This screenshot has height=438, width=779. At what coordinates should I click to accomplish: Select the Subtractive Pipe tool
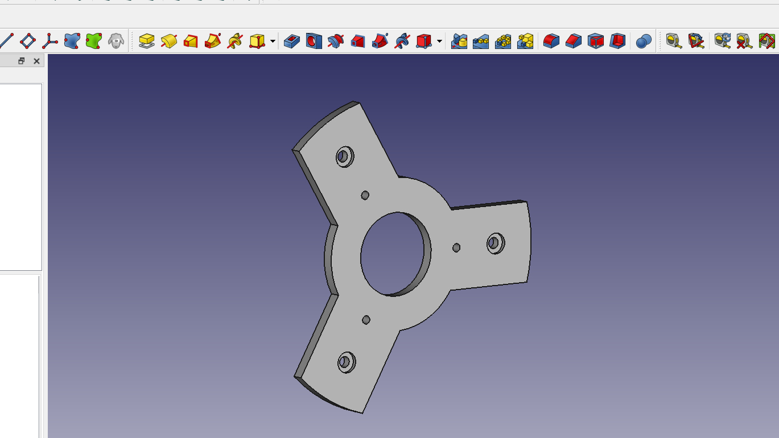point(380,41)
